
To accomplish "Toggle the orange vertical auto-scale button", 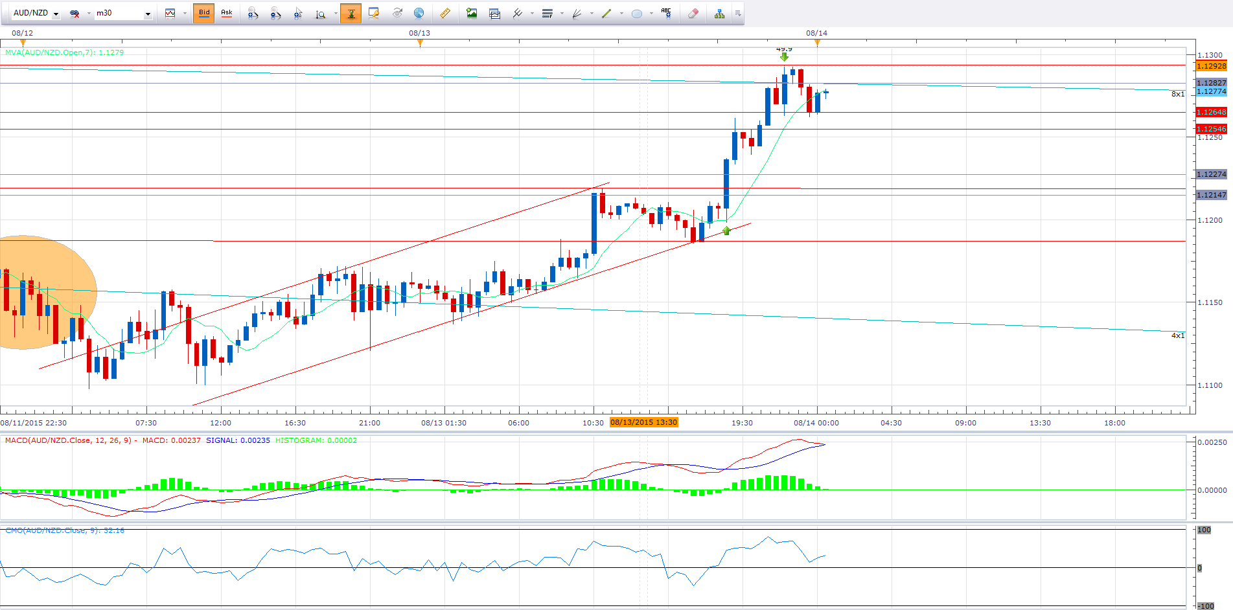I will (x=351, y=13).
